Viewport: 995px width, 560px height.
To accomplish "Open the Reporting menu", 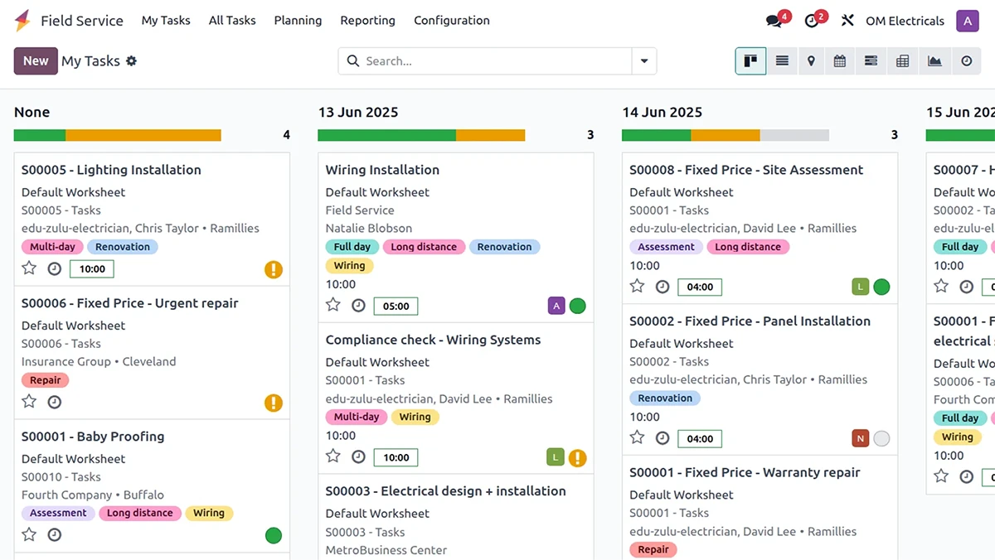I will (x=367, y=21).
